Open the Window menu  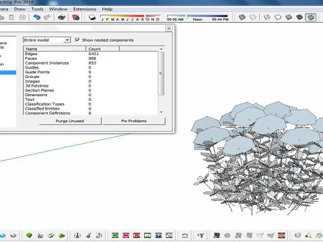(x=58, y=9)
